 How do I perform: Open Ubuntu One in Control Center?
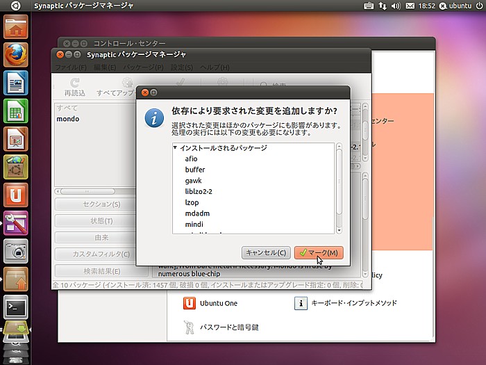tap(210, 303)
